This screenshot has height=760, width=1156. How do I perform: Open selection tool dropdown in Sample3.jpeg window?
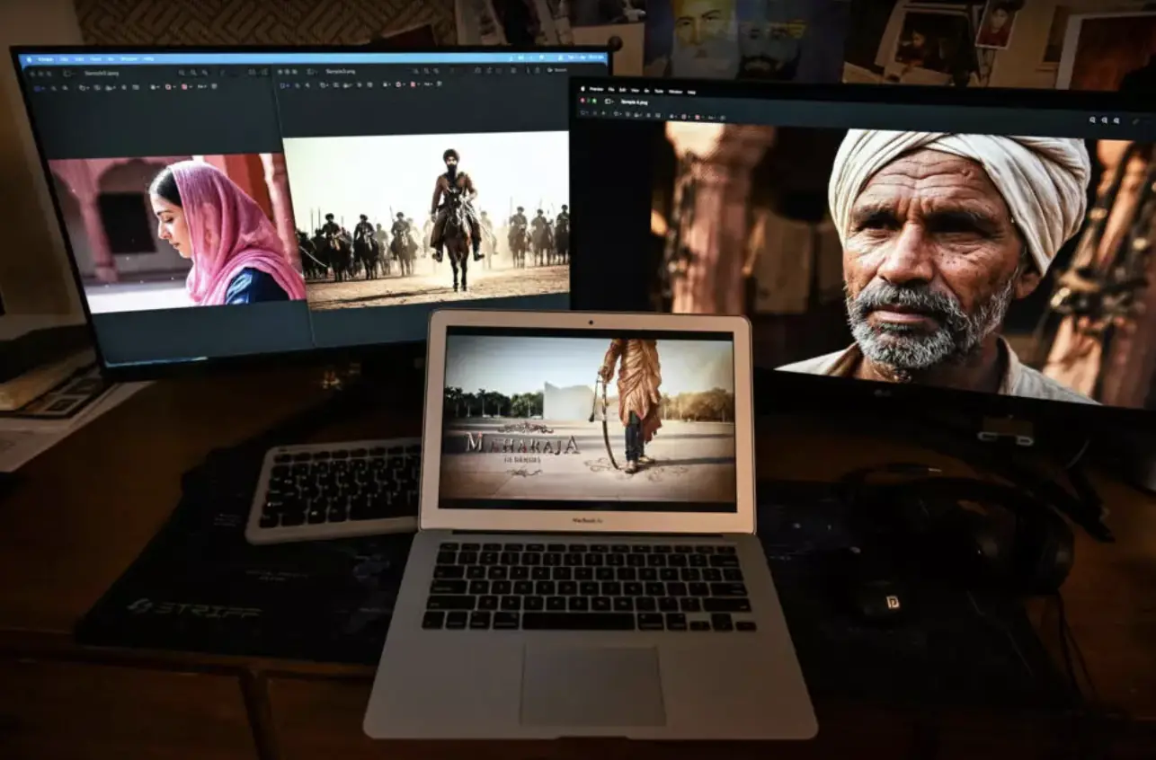click(38, 88)
